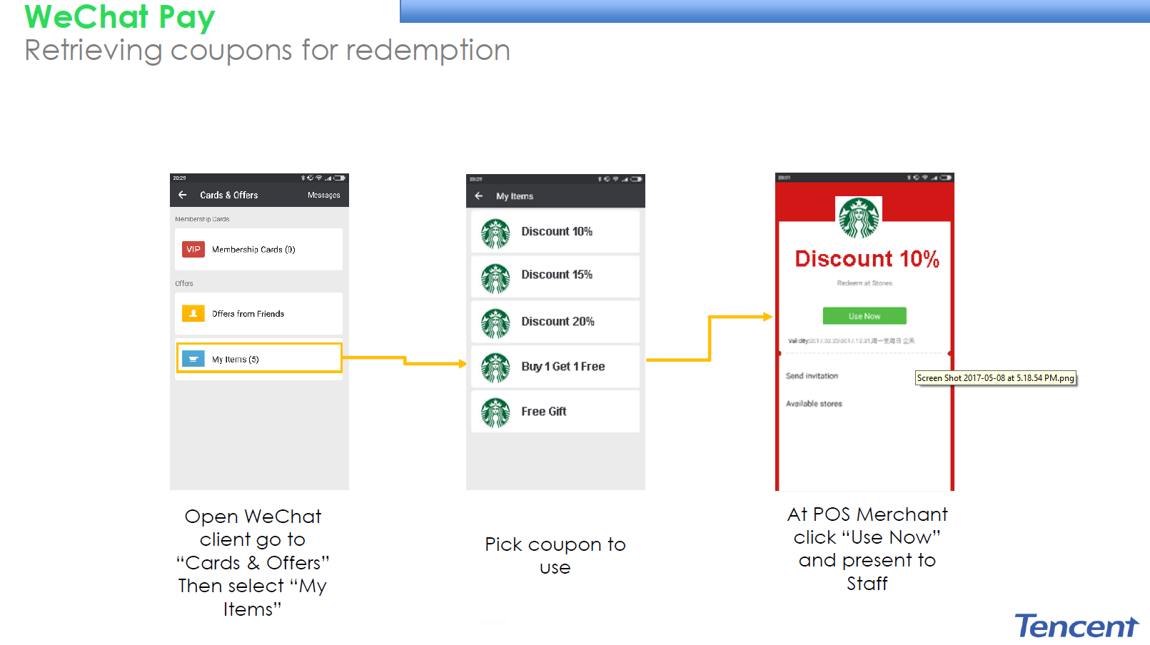This screenshot has width=1150, height=645.
Task: Open Send invitation on coupon detail
Action: pyautogui.click(x=812, y=376)
